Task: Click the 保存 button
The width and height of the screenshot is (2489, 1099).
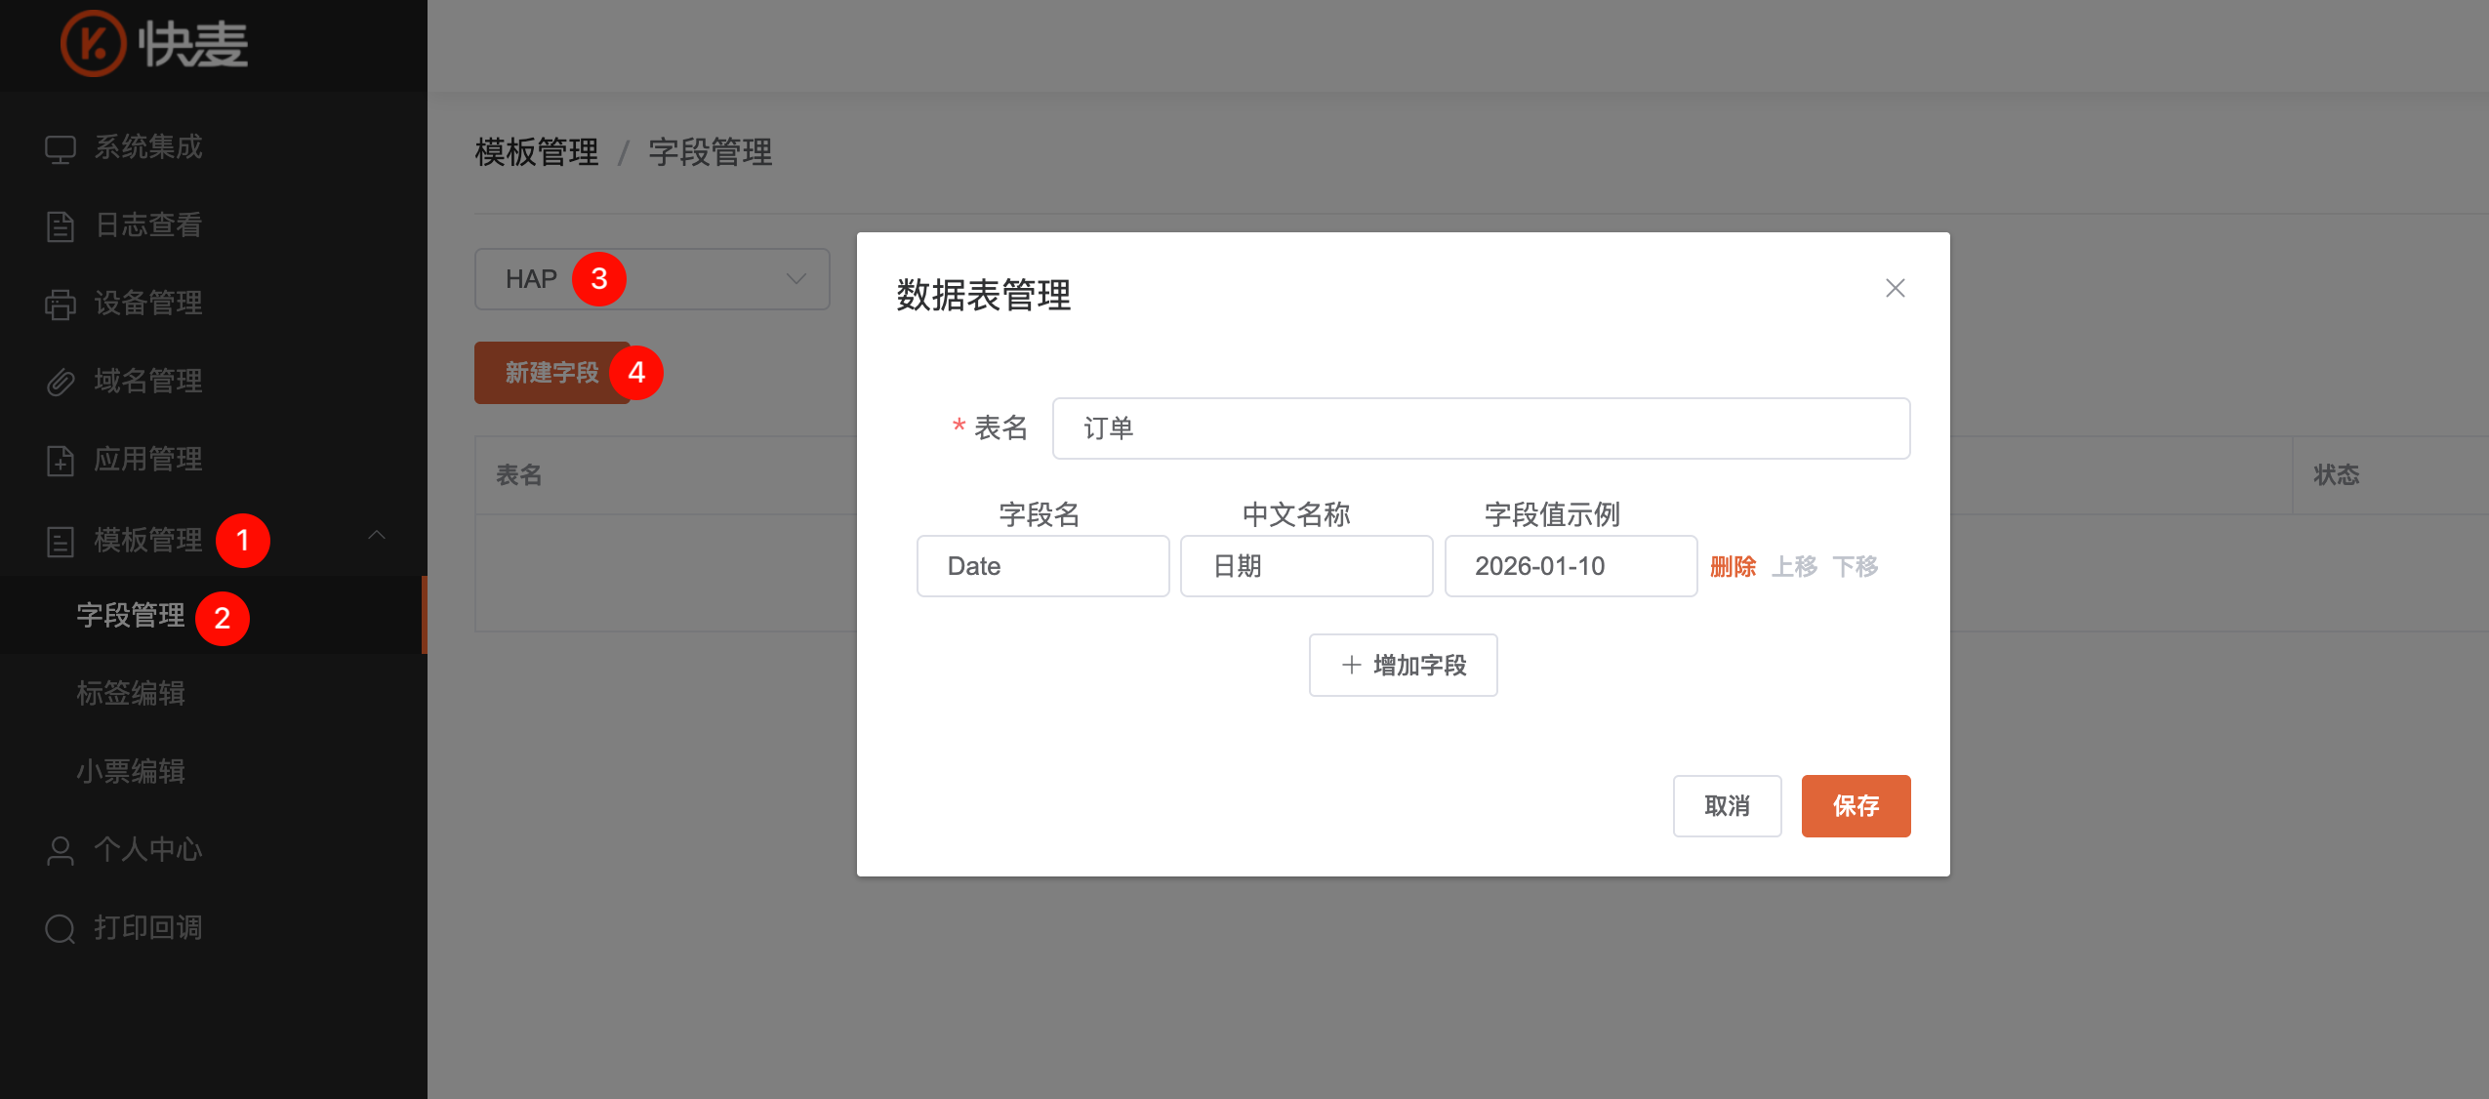Action: 1855,806
